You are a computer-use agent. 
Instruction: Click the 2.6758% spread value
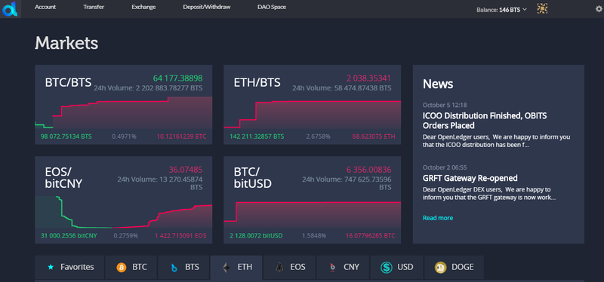[x=318, y=136]
